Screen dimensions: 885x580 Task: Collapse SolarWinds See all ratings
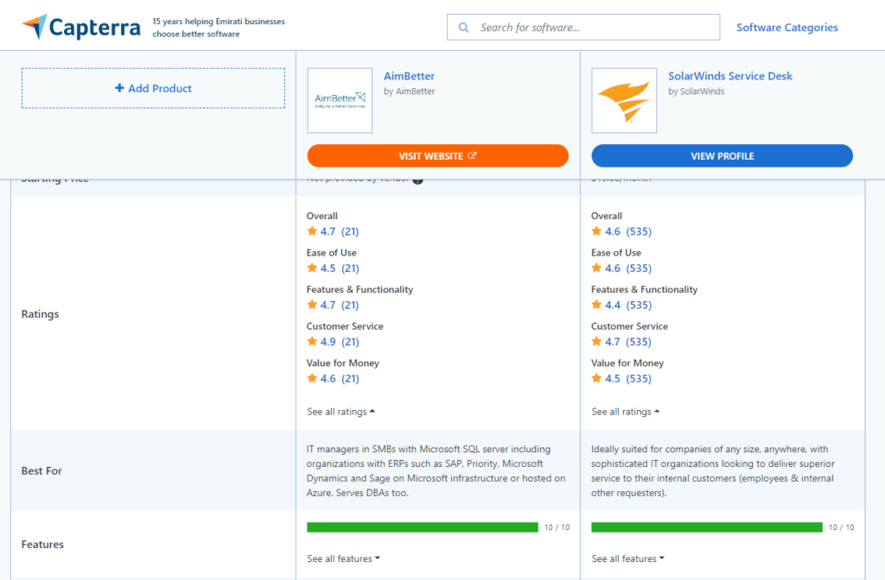pyautogui.click(x=626, y=412)
